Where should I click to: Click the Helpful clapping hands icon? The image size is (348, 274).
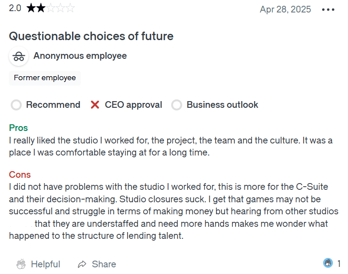tap(21, 264)
